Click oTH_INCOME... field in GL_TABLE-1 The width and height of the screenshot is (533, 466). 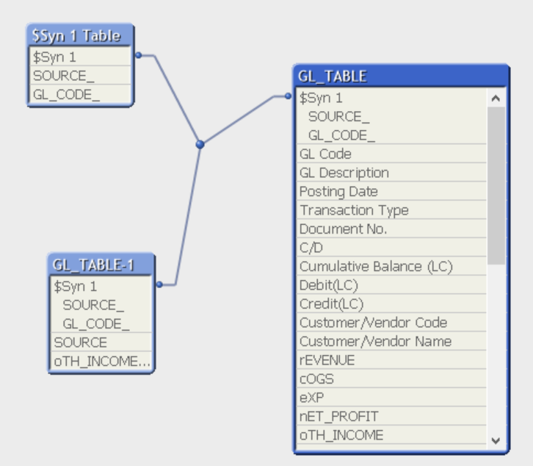(101, 361)
